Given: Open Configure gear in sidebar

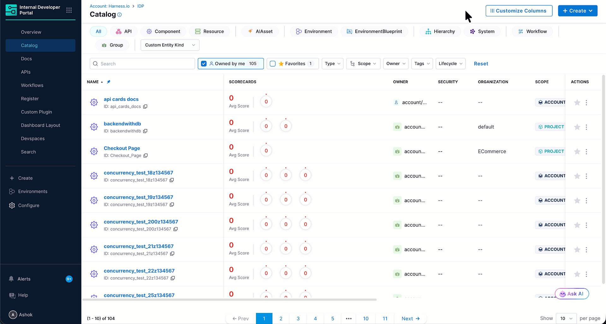Looking at the screenshot, I should [x=12, y=205].
